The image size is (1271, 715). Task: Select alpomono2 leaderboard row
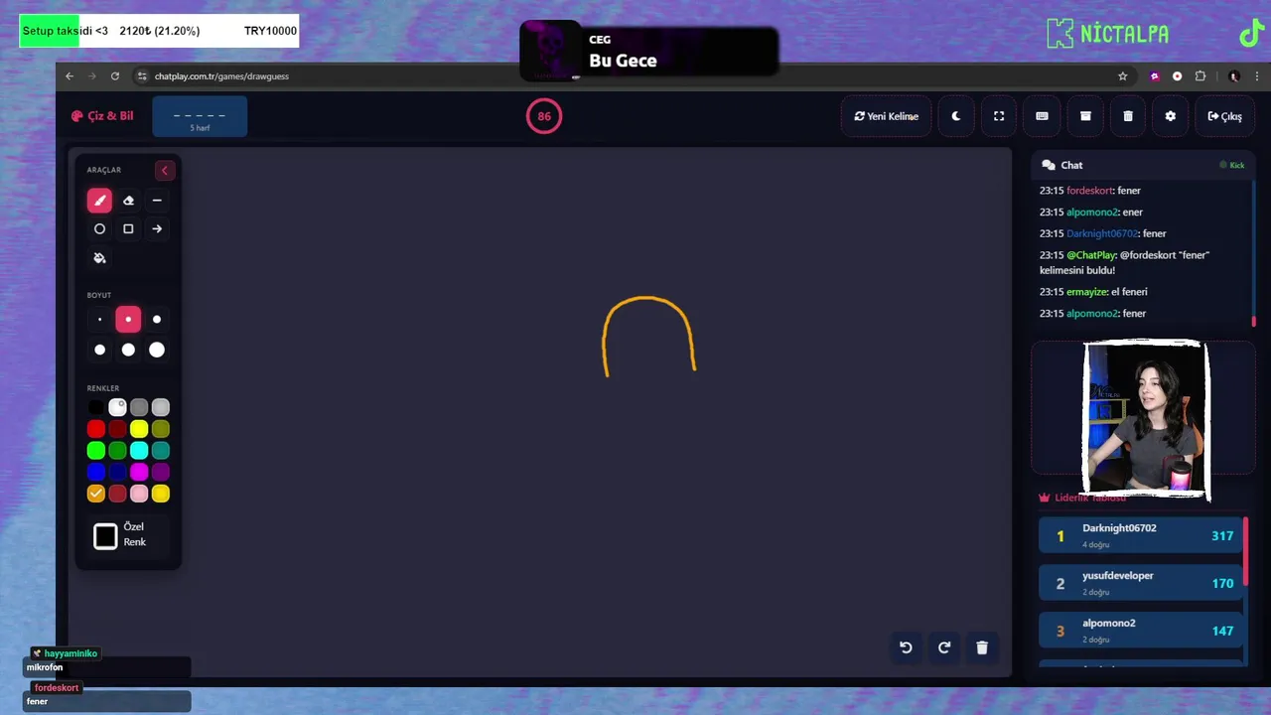(1141, 631)
